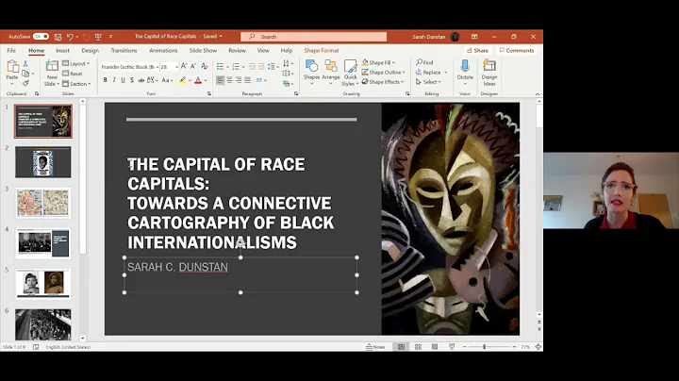
Task: Switch to the Design tab
Action: point(91,51)
